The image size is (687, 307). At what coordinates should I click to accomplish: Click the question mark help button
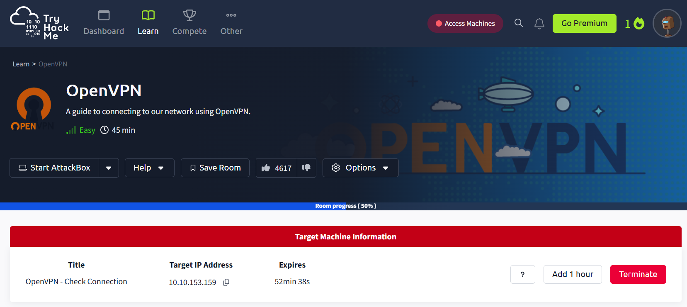tap(522, 274)
